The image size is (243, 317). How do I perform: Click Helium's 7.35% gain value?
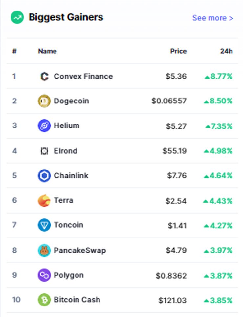click(x=219, y=126)
